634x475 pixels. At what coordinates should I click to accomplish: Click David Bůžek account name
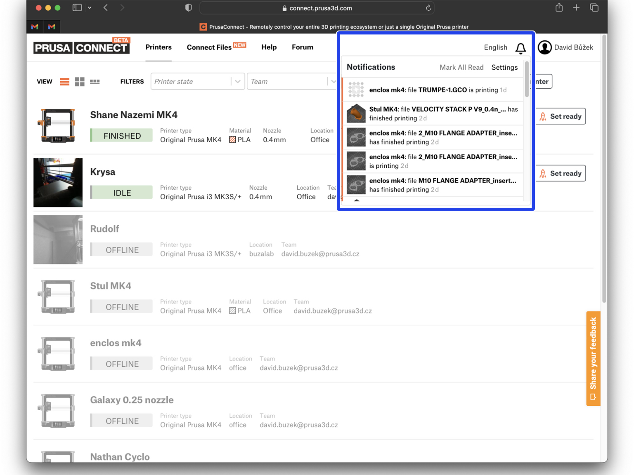coord(573,47)
